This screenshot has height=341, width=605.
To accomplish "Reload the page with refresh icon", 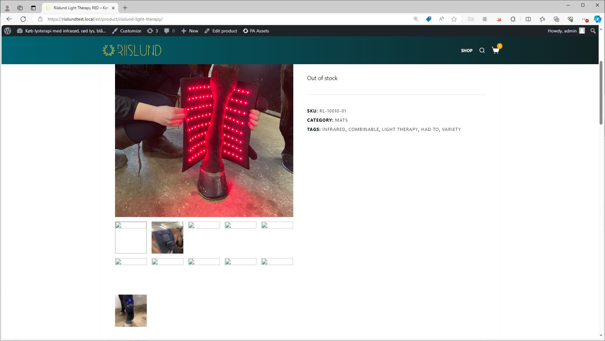I will [23, 19].
